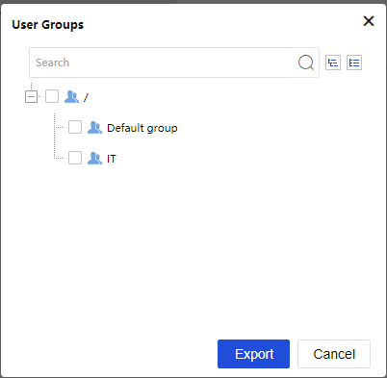Click the list view icon beside search
387x378 pixels.
[354, 63]
